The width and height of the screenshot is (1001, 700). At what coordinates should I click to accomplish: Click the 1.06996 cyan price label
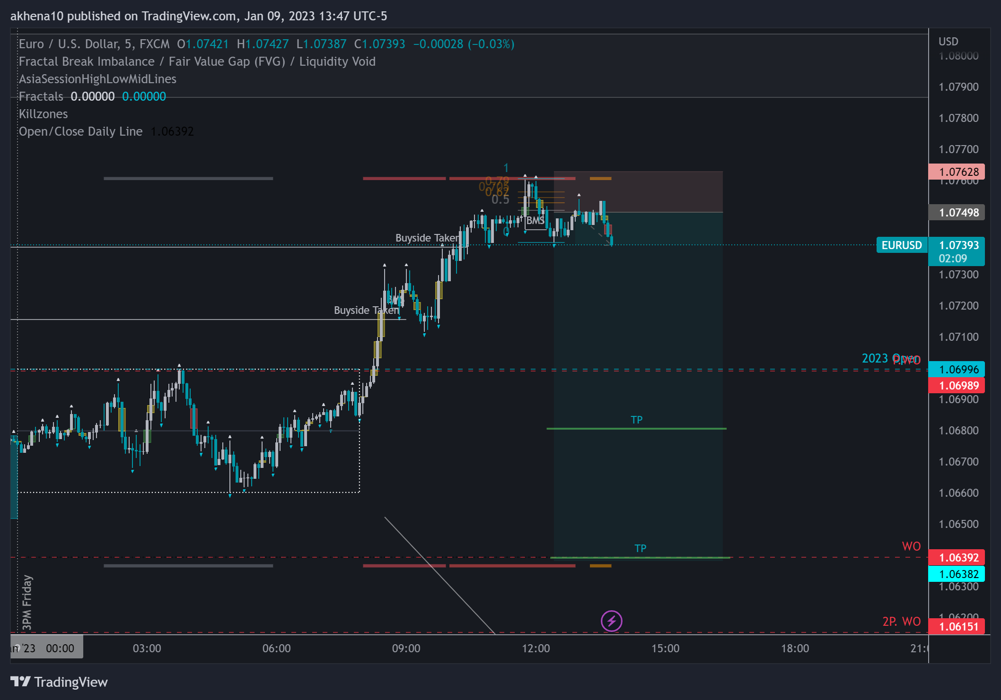[957, 370]
